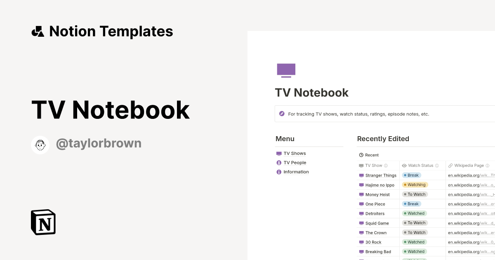Click the person icon next to TV People
The image size is (495, 260).
coord(278,163)
